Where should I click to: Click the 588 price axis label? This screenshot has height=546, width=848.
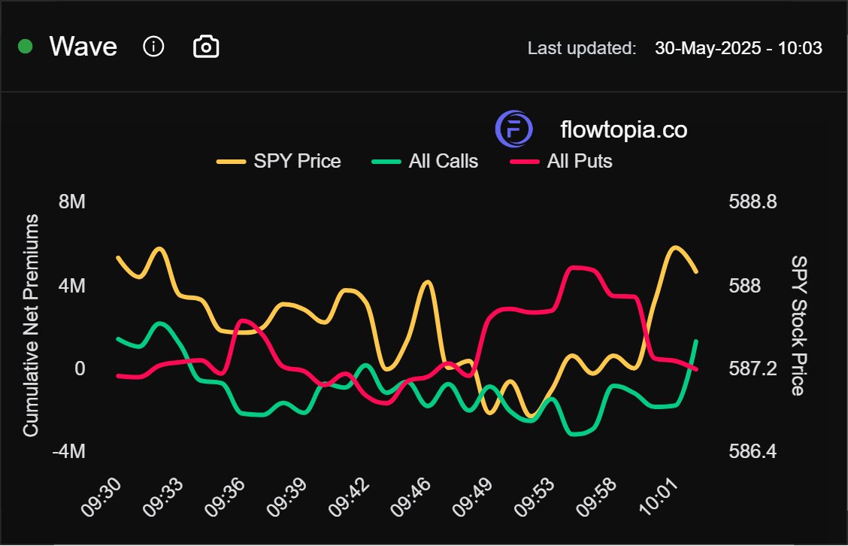[x=745, y=286]
